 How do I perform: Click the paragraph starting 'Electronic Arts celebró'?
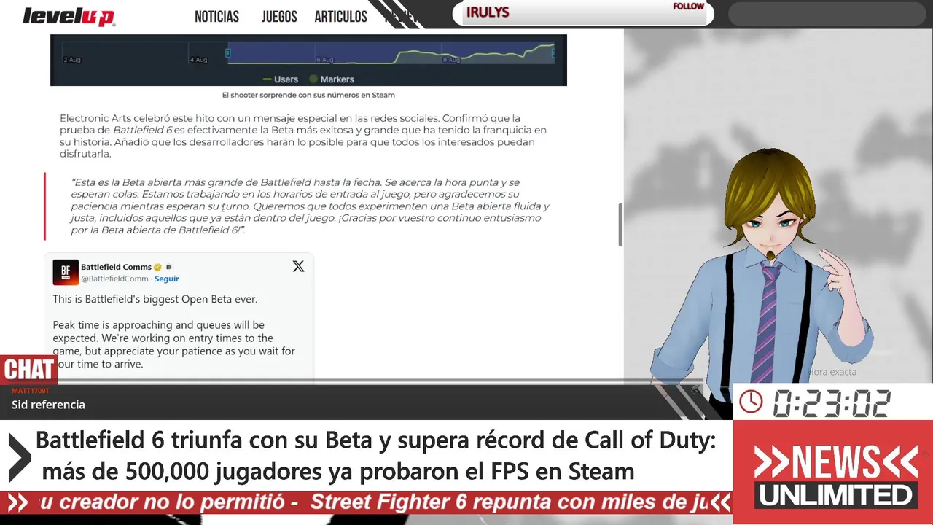pyautogui.click(x=302, y=136)
